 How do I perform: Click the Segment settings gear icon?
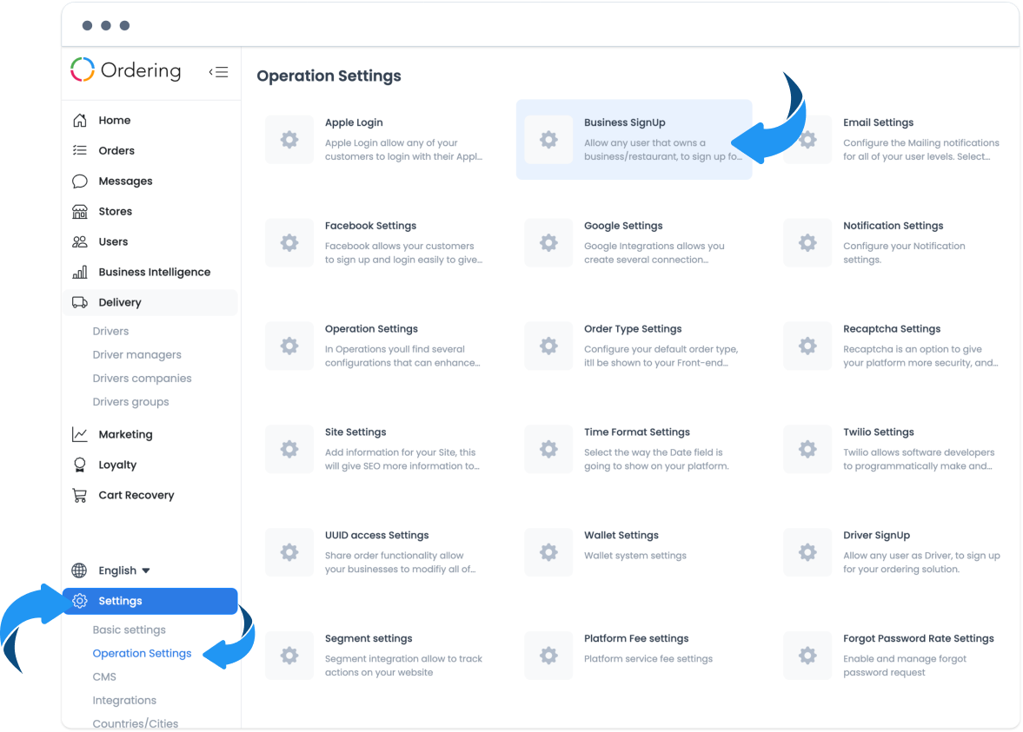click(x=289, y=656)
